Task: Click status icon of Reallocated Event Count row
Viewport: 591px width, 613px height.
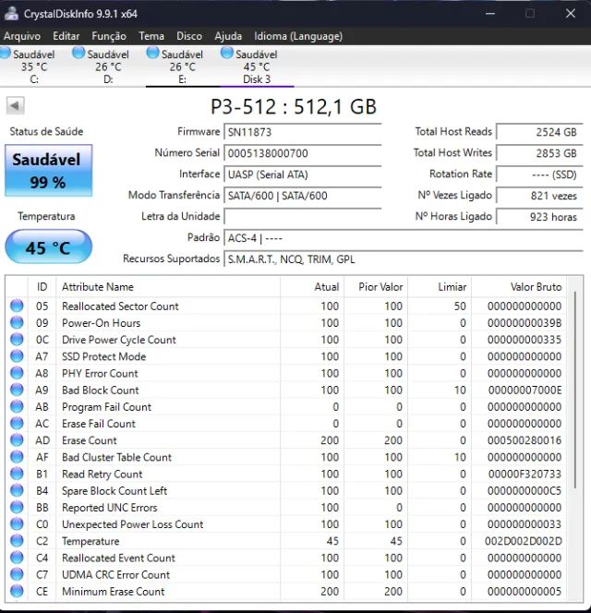Action: (17, 558)
